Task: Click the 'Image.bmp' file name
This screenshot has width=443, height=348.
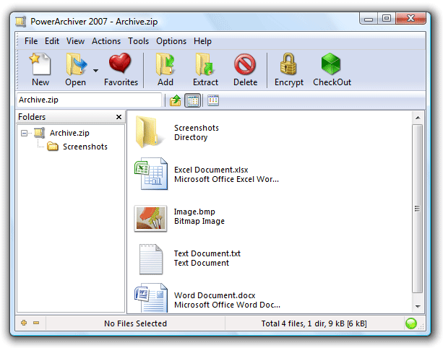Action: pyautogui.click(x=194, y=212)
